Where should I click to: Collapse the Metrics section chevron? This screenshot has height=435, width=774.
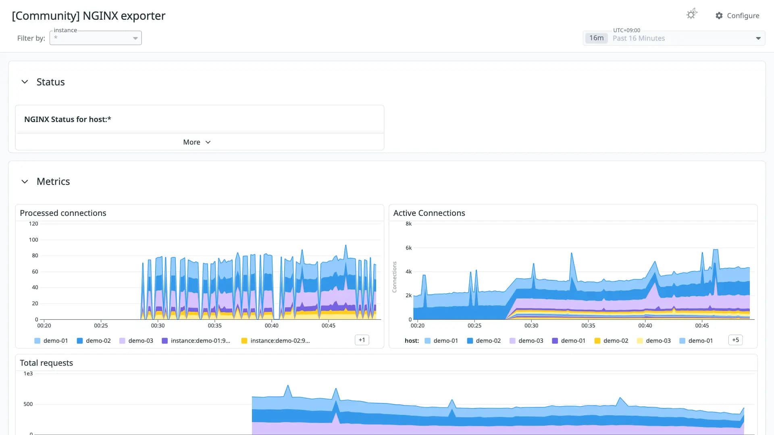coord(25,182)
